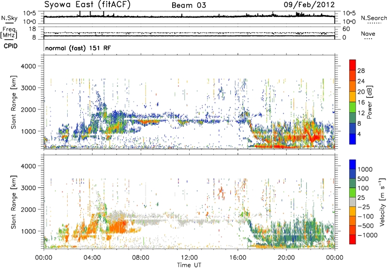Select the red bottom segment of velocity colorbar
The image size is (387, 268).
(353, 239)
